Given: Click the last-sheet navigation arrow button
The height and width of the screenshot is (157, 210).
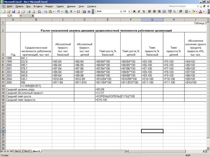Looking at the screenshot, I should coord(11,151).
